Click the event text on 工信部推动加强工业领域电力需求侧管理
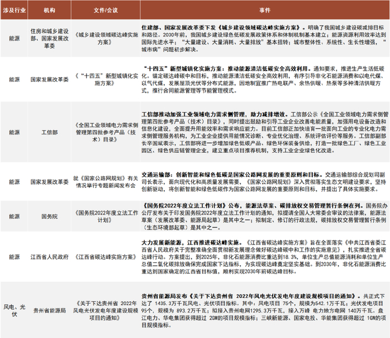The width and height of the screenshot is (390, 338). pos(265,132)
